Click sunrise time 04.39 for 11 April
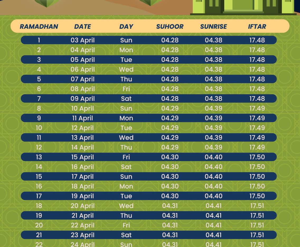Viewport: 300px width, 247px height. 214,118
